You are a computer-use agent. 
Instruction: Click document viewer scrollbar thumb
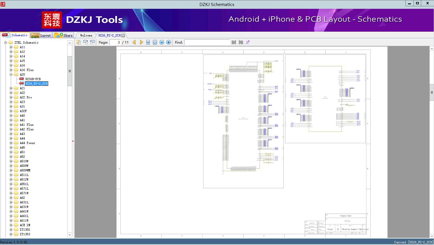[x=432, y=92]
